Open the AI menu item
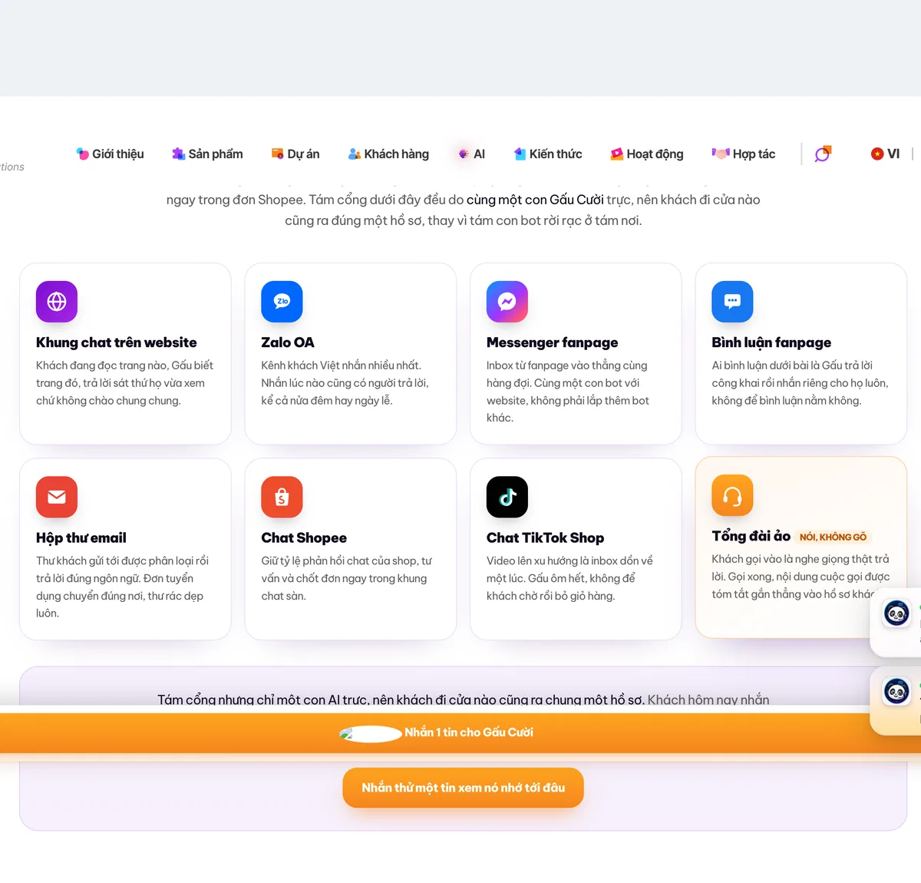Image resolution: width=921 pixels, height=883 pixels. [x=471, y=154]
